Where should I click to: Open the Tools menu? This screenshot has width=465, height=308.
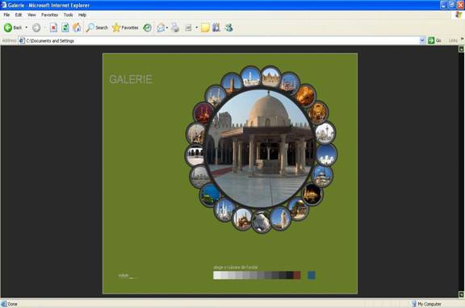coord(68,15)
